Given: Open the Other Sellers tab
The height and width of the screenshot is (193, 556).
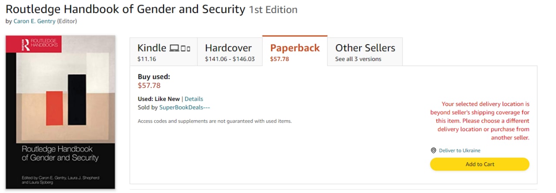Looking at the screenshot, I should [x=365, y=52].
